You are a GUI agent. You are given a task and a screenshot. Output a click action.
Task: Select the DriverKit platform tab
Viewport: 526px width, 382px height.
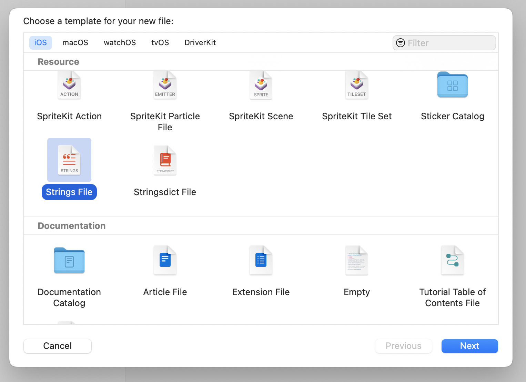click(x=200, y=42)
